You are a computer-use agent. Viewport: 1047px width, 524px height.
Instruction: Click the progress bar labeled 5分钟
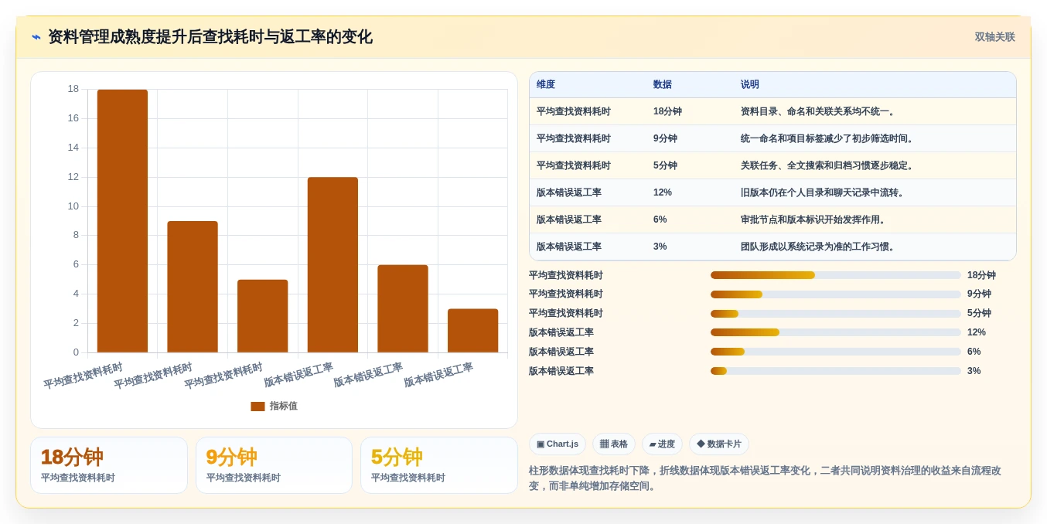tap(836, 314)
